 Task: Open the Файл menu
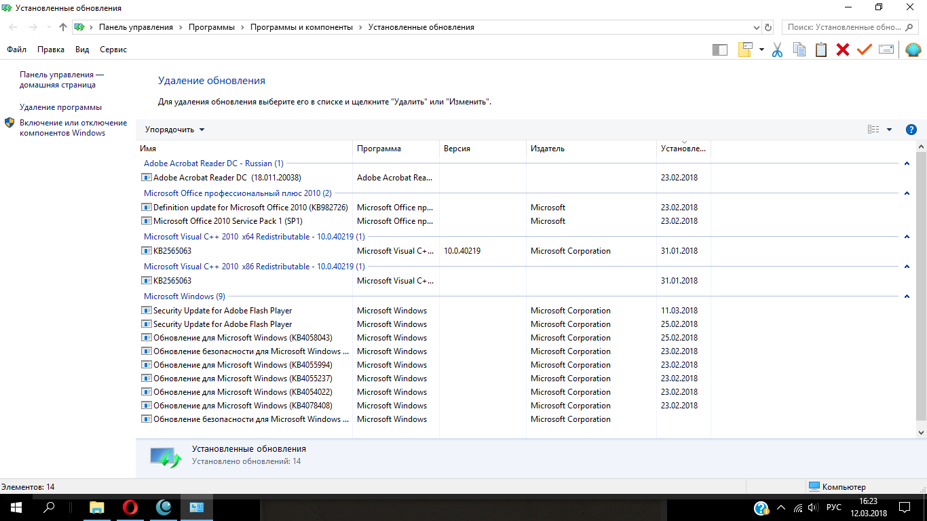[x=16, y=50]
